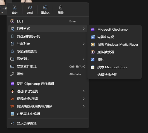
Task: Click the Alt+Enter shortcut text
Action: coord(75,74)
